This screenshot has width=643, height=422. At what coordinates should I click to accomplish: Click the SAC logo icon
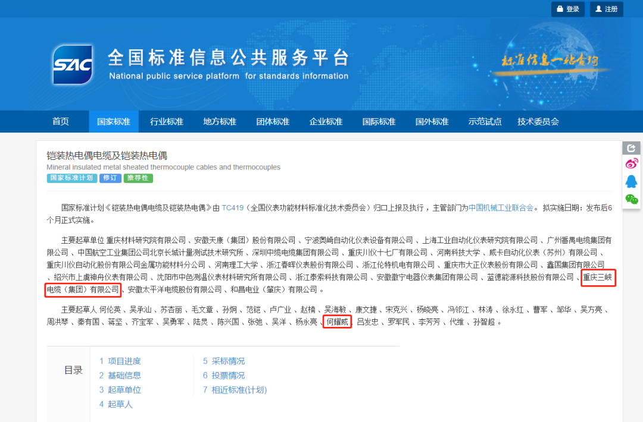point(73,65)
